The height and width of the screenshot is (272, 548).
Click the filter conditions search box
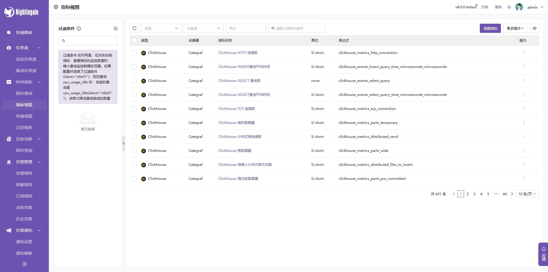(x=88, y=41)
